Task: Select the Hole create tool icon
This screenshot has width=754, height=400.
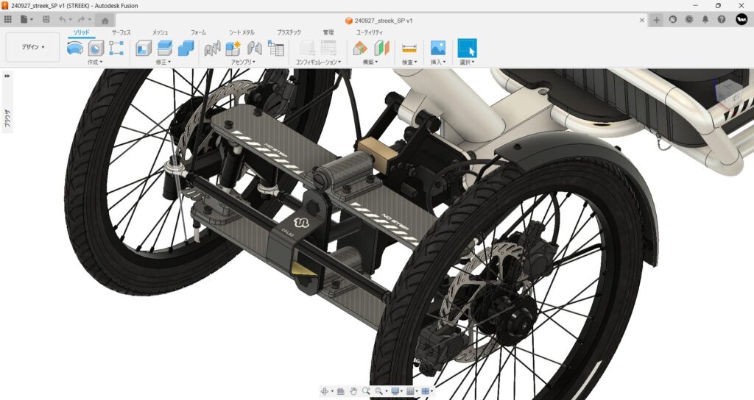Action: pyautogui.click(x=96, y=48)
